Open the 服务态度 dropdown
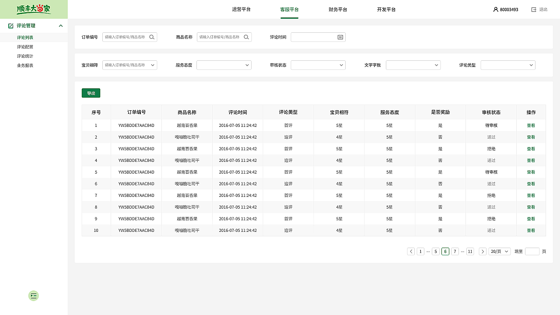The image size is (560, 315). pos(224,65)
